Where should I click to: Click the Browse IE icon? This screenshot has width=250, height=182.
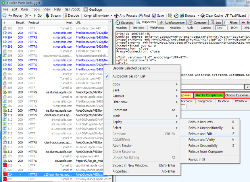tap(182, 15)
